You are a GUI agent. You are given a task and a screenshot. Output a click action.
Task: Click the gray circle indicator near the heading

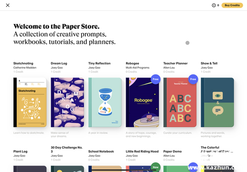pyautogui.click(x=187, y=43)
